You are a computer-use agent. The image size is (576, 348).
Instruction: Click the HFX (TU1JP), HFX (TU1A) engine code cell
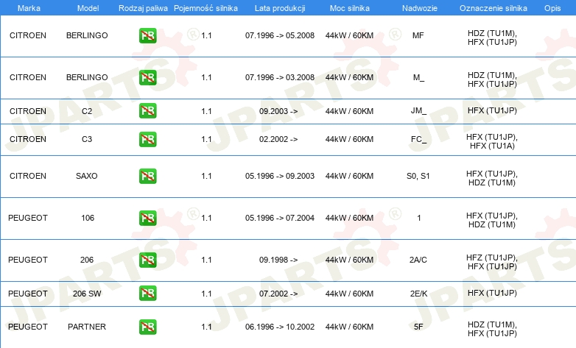pos(492,141)
